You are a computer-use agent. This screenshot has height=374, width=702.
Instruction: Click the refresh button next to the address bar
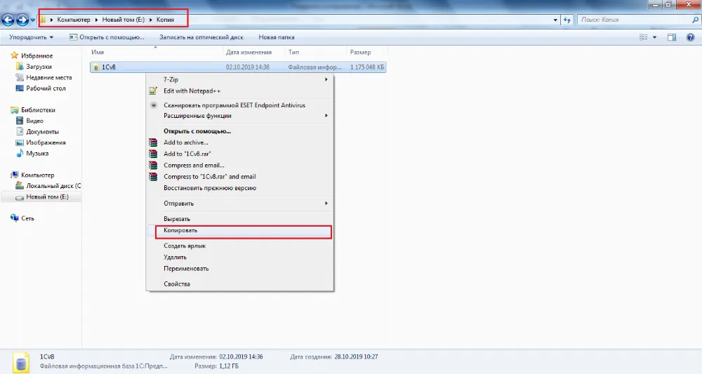click(567, 20)
